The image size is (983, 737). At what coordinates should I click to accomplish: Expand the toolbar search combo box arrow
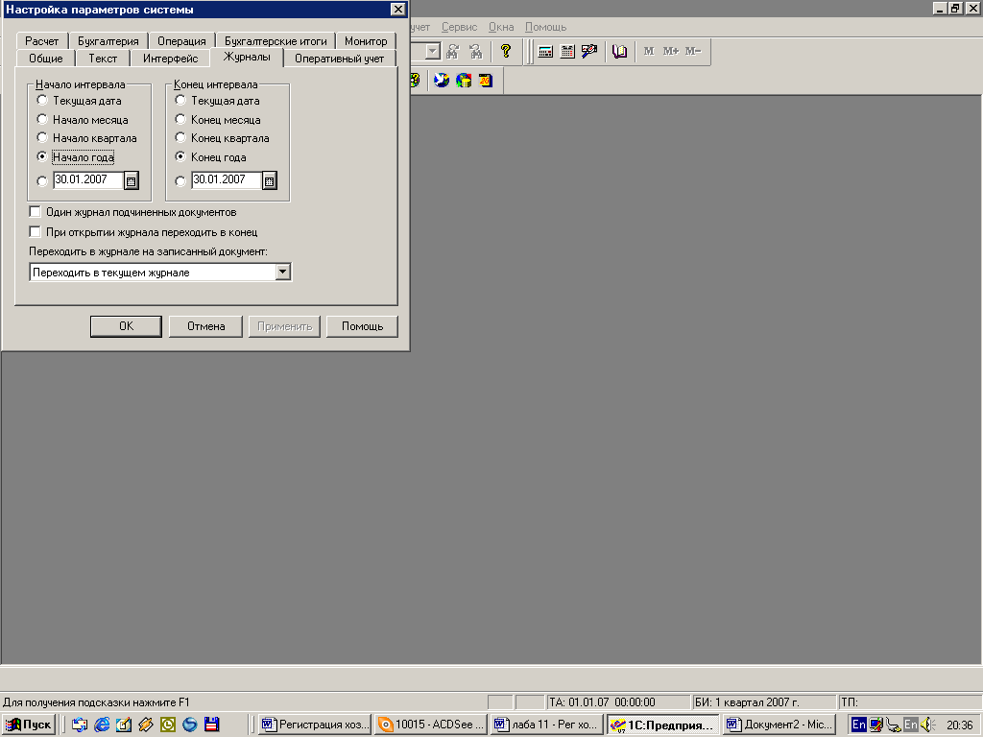(433, 52)
